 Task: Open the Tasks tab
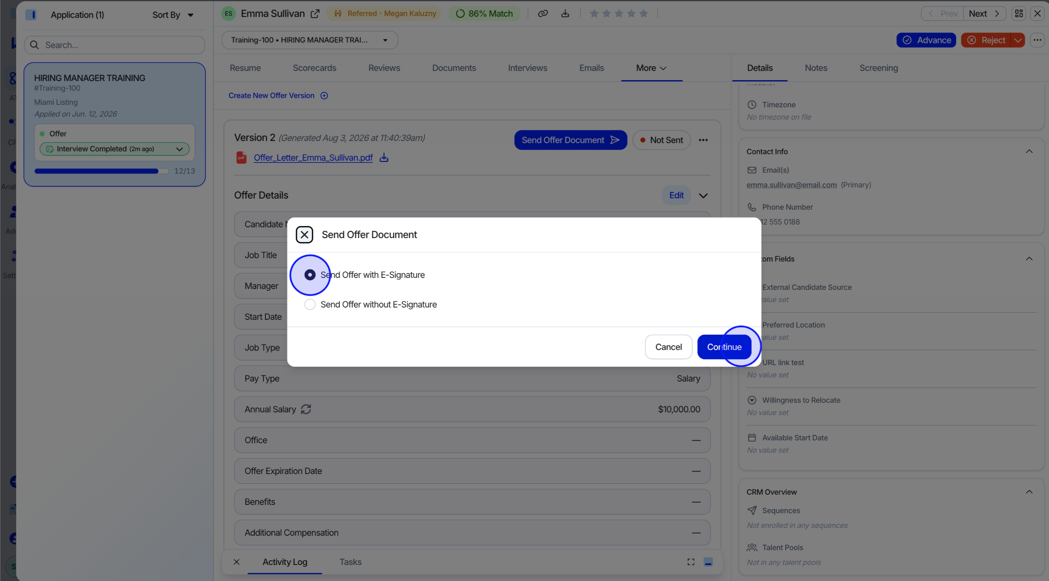tap(350, 562)
